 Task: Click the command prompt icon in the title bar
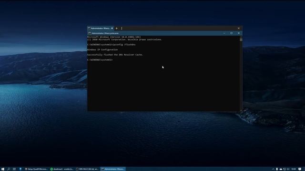(90, 33)
